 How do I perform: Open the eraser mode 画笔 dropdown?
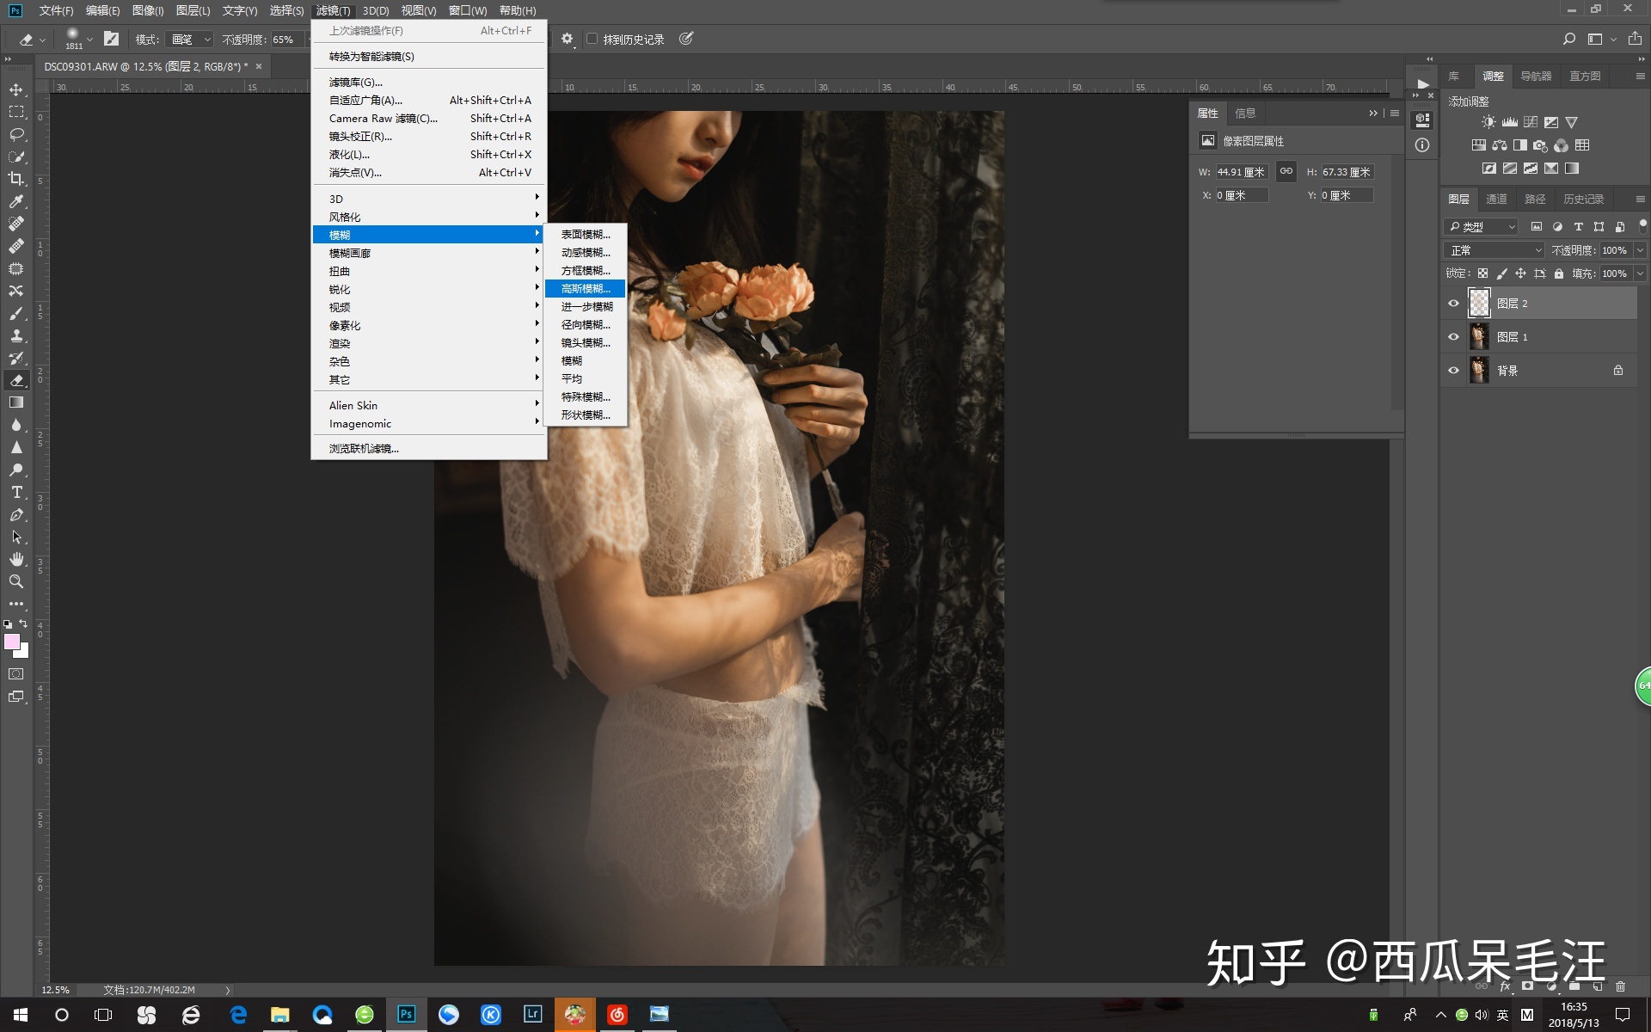pos(190,40)
